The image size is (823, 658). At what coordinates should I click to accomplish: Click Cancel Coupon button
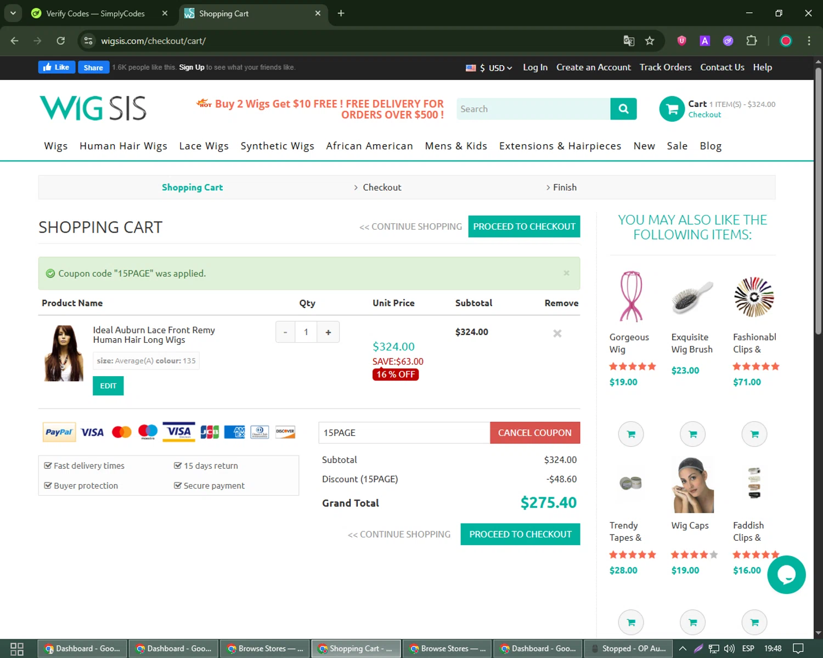(x=534, y=433)
